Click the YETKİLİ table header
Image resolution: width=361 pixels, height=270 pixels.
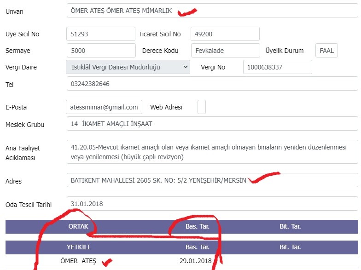[78, 247]
